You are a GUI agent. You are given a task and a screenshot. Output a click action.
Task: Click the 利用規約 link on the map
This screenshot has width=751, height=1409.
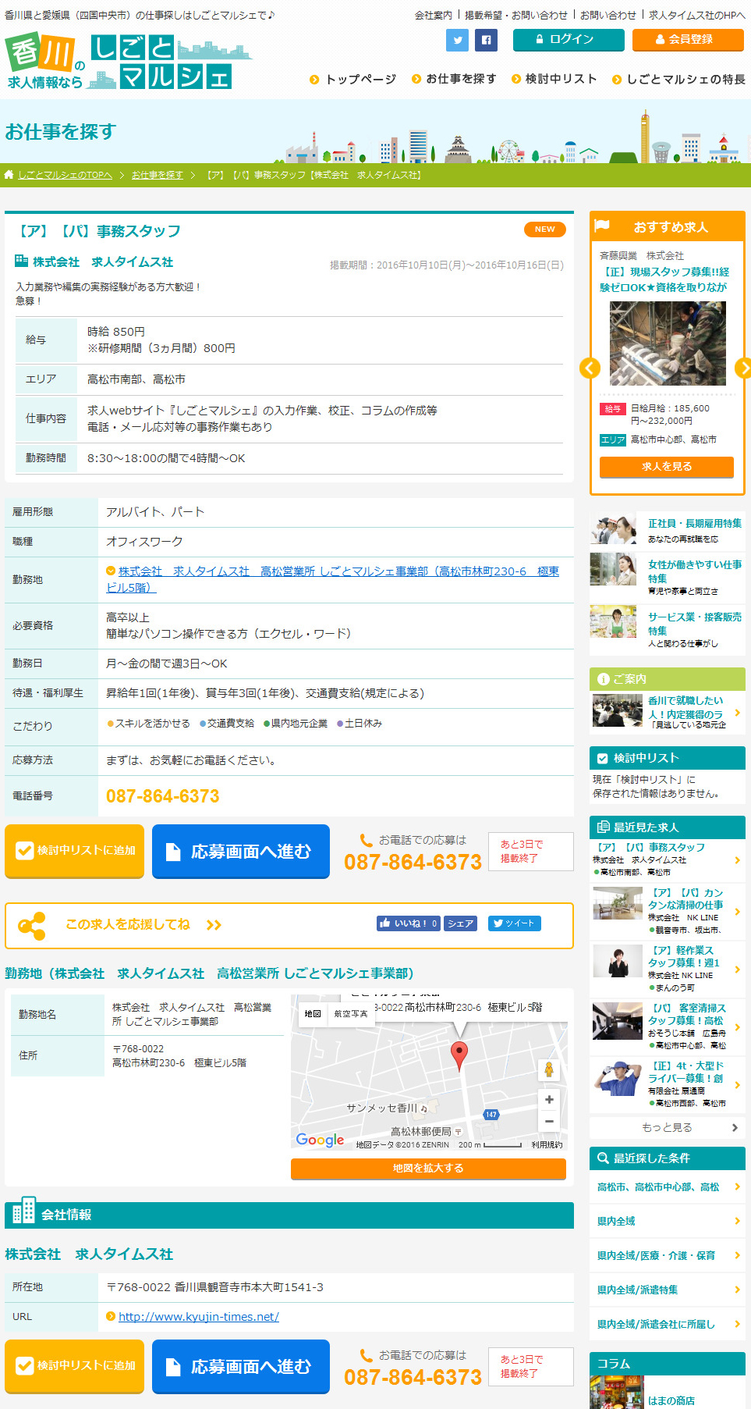547,1145
